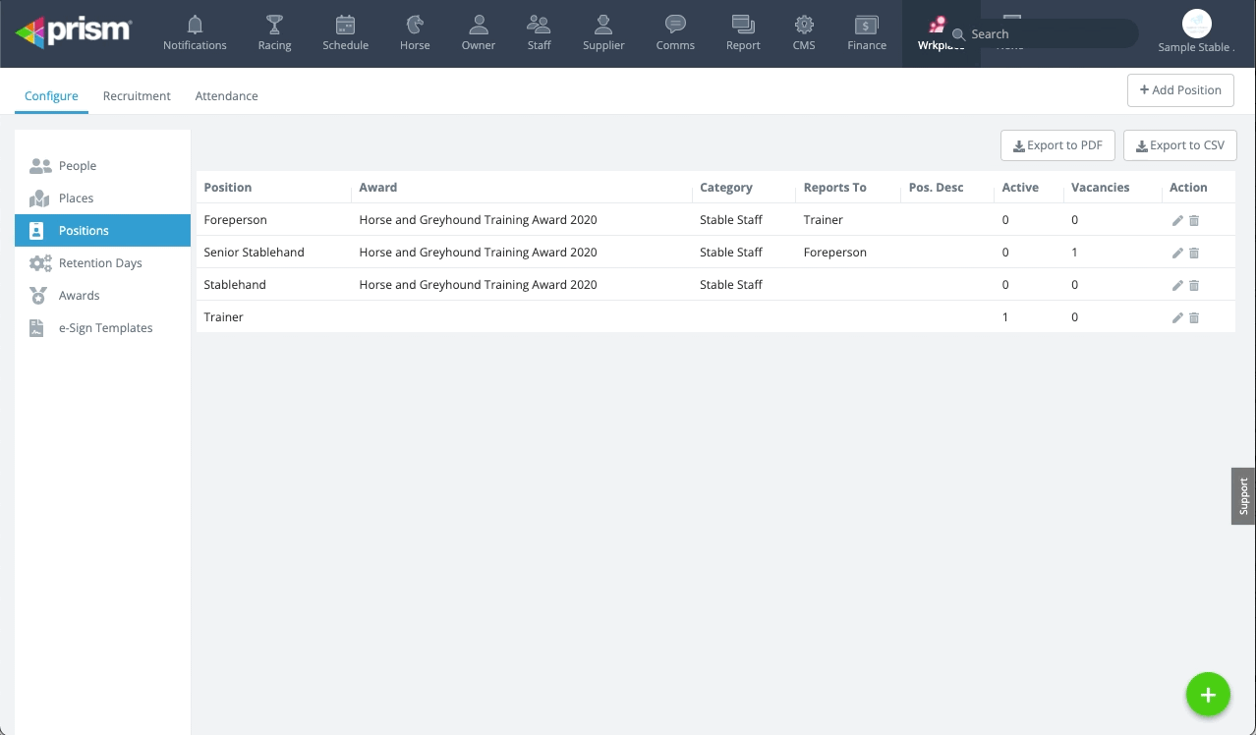Click the Search input field
The width and height of the screenshot is (1256, 735).
(1047, 33)
